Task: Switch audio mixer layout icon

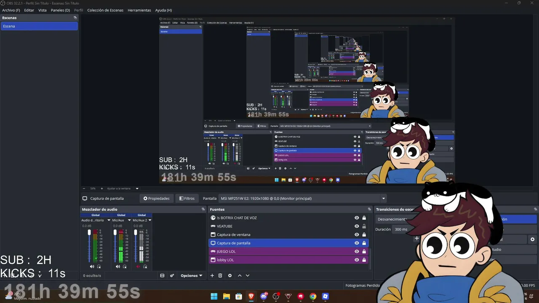Action: pyautogui.click(x=162, y=276)
